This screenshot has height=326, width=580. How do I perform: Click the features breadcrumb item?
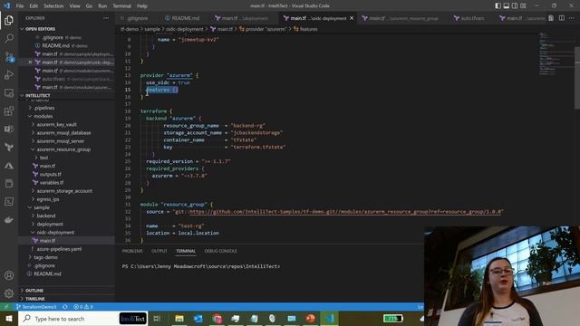click(305, 29)
